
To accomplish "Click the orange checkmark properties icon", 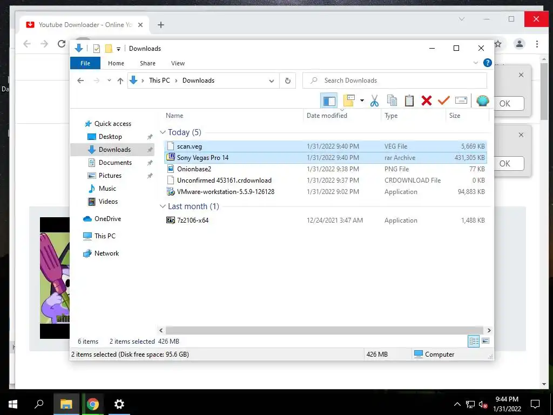I will coord(444,101).
